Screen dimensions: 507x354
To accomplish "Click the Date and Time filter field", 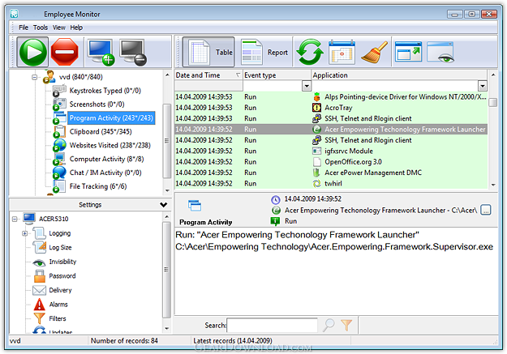I will pos(208,86).
